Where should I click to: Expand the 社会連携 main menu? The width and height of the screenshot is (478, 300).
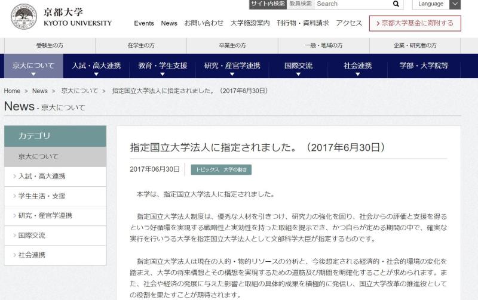pos(357,66)
